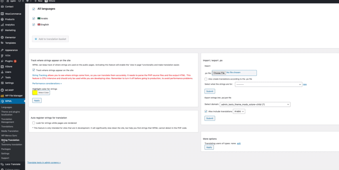The image size is (339, 170).
Task: Click the Select Color button
Action: (44, 92)
